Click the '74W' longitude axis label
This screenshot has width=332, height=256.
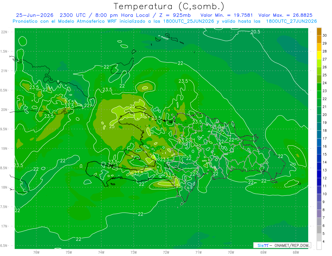point(101,252)
